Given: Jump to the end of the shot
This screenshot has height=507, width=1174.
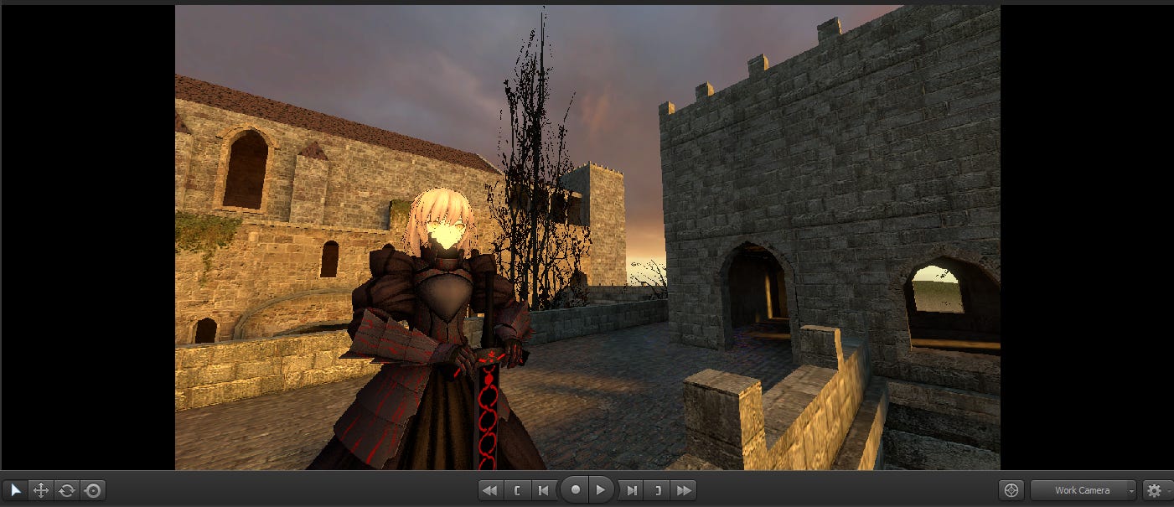Looking at the screenshot, I should [x=684, y=490].
